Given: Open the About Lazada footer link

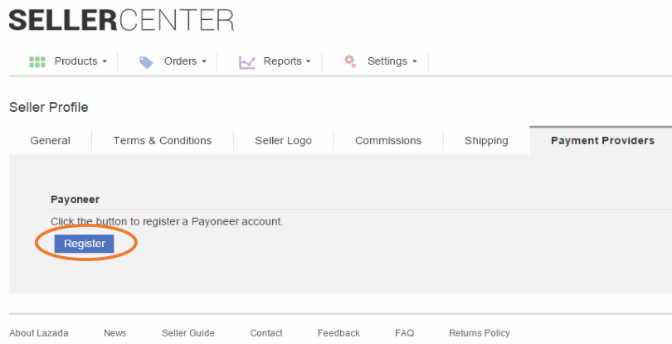Looking at the screenshot, I should 39,333.
